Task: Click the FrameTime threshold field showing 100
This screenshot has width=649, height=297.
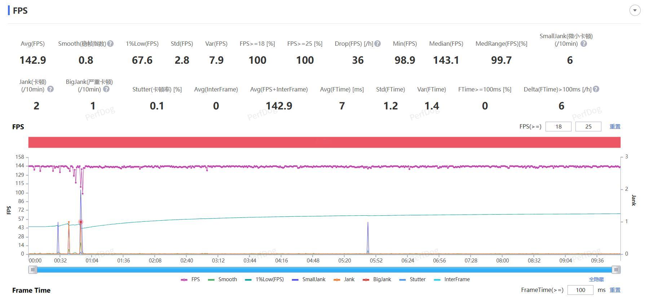Action: (580, 290)
